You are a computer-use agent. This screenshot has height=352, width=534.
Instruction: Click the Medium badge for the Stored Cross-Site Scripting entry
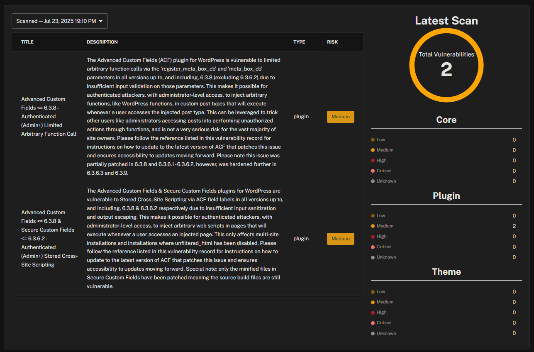pos(340,239)
